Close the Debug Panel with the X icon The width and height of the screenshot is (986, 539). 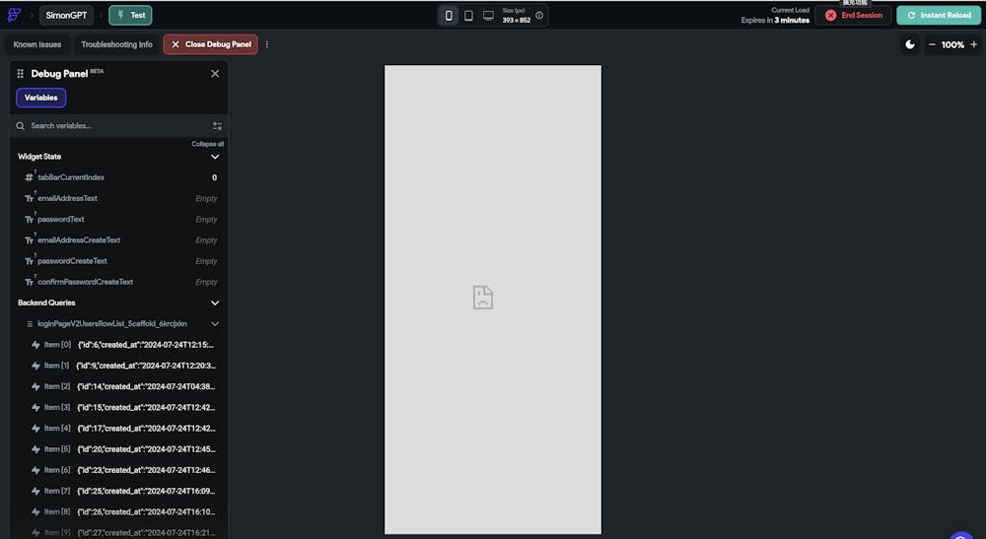tap(215, 74)
